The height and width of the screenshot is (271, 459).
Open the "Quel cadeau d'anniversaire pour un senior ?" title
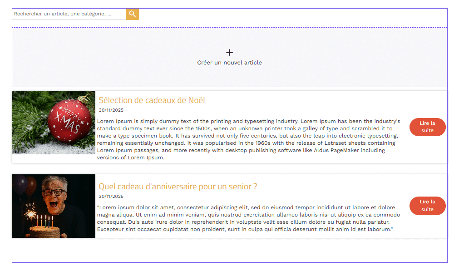178,186
